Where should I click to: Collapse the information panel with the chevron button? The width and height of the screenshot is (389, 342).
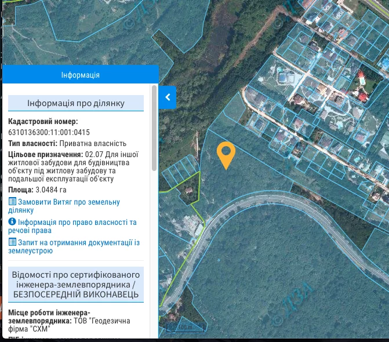click(x=168, y=97)
